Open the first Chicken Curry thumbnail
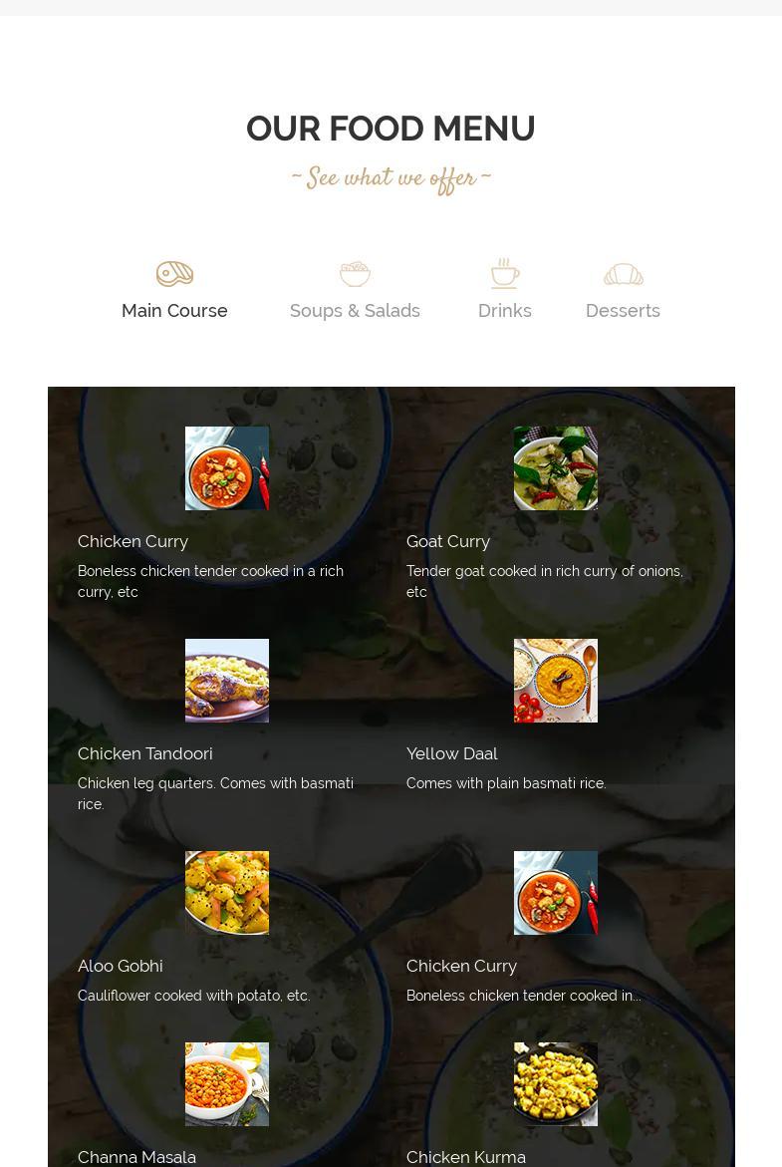The image size is (782, 1167). [227, 468]
